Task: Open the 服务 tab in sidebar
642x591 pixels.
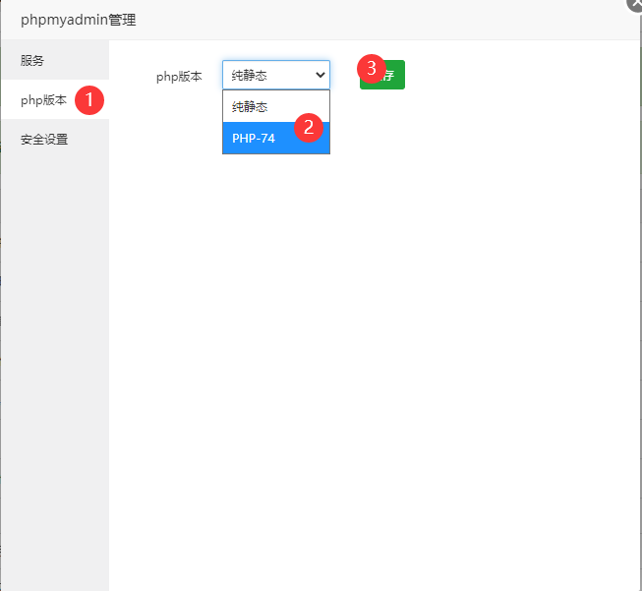Action: tap(55, 60)
